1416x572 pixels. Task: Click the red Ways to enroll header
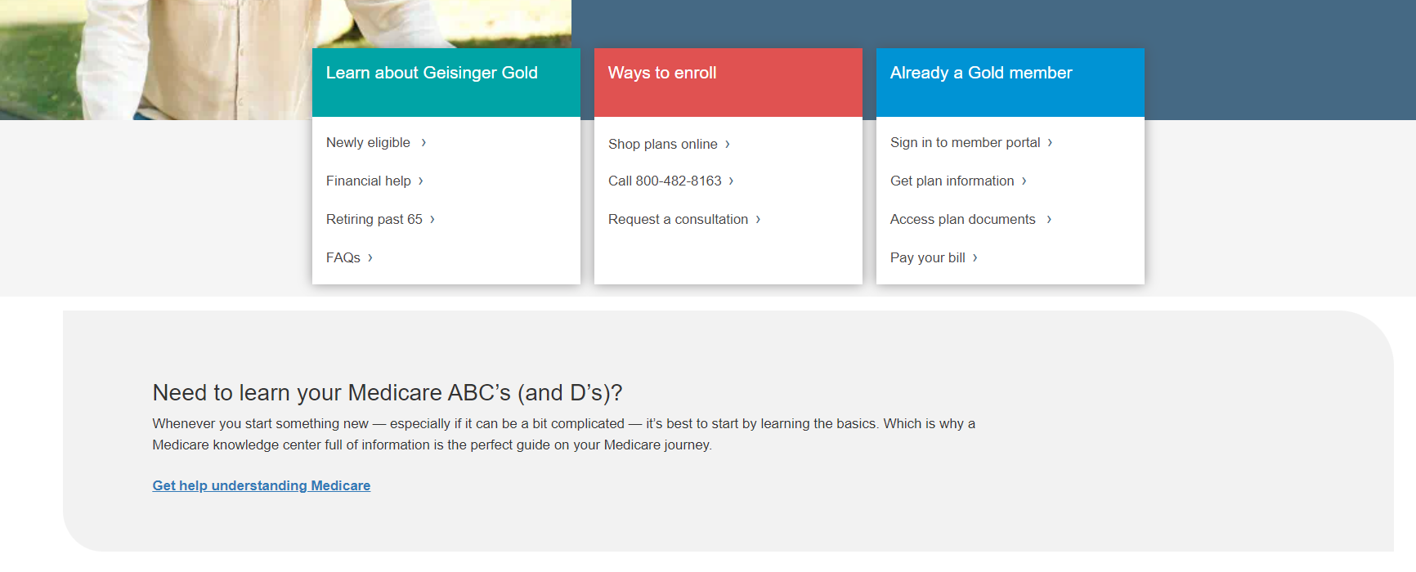(728, 83)
